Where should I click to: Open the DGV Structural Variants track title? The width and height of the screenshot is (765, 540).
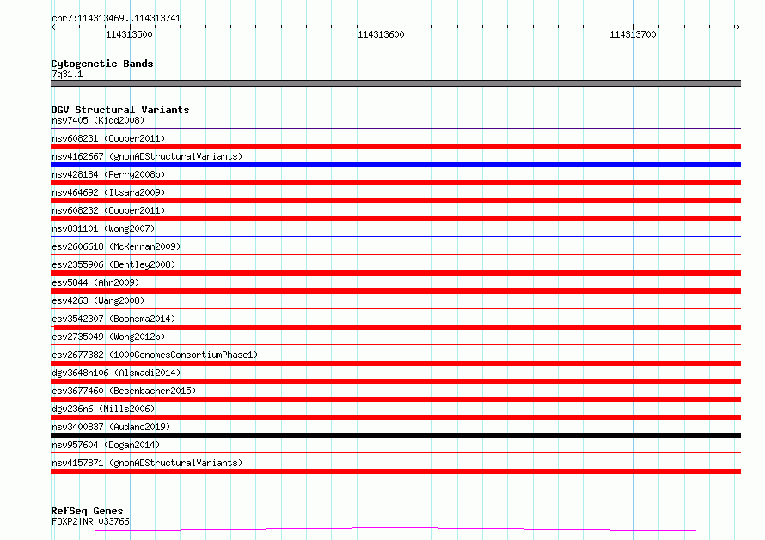[120, 110]
